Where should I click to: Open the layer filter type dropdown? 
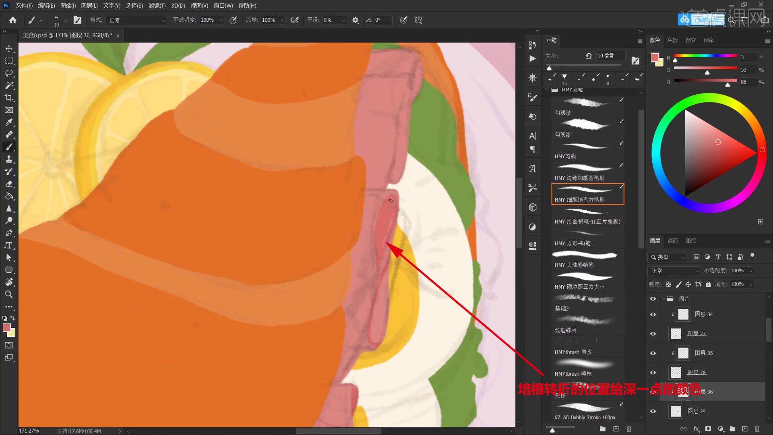click(x=667, y=257)
